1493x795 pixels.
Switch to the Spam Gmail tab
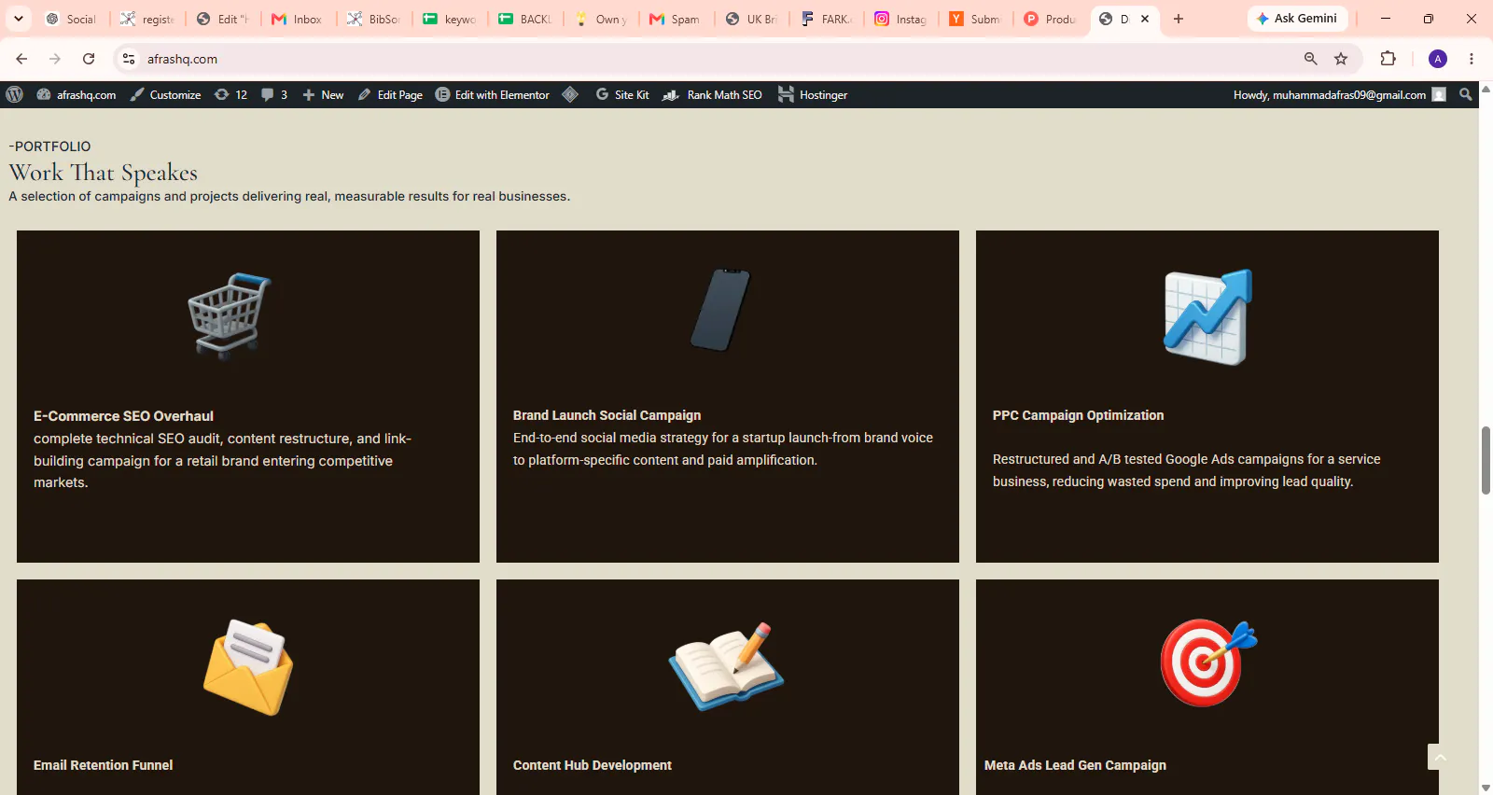pos(676,19)
